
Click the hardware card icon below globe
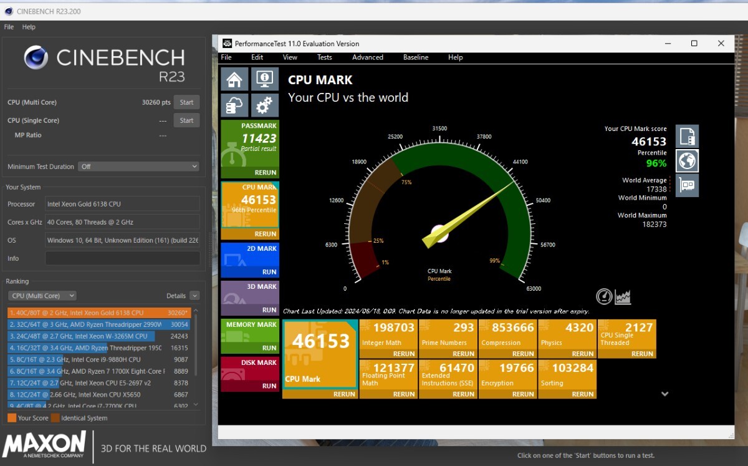[x=687, y=186]
